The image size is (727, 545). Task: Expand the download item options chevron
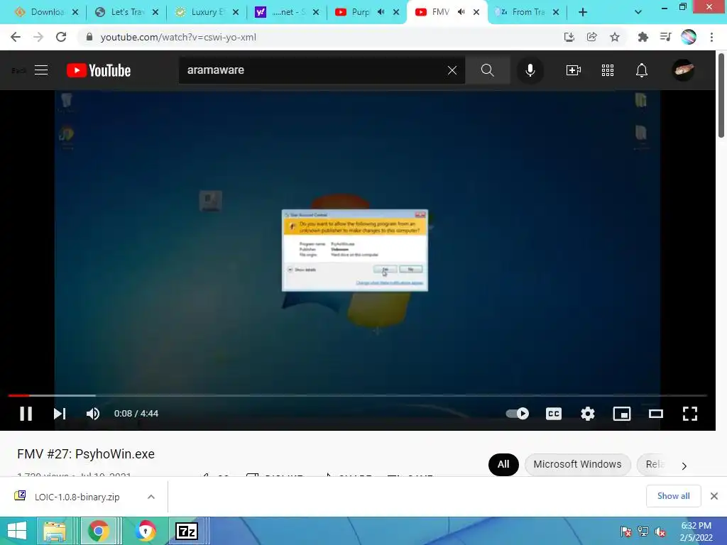coord(151,497)
